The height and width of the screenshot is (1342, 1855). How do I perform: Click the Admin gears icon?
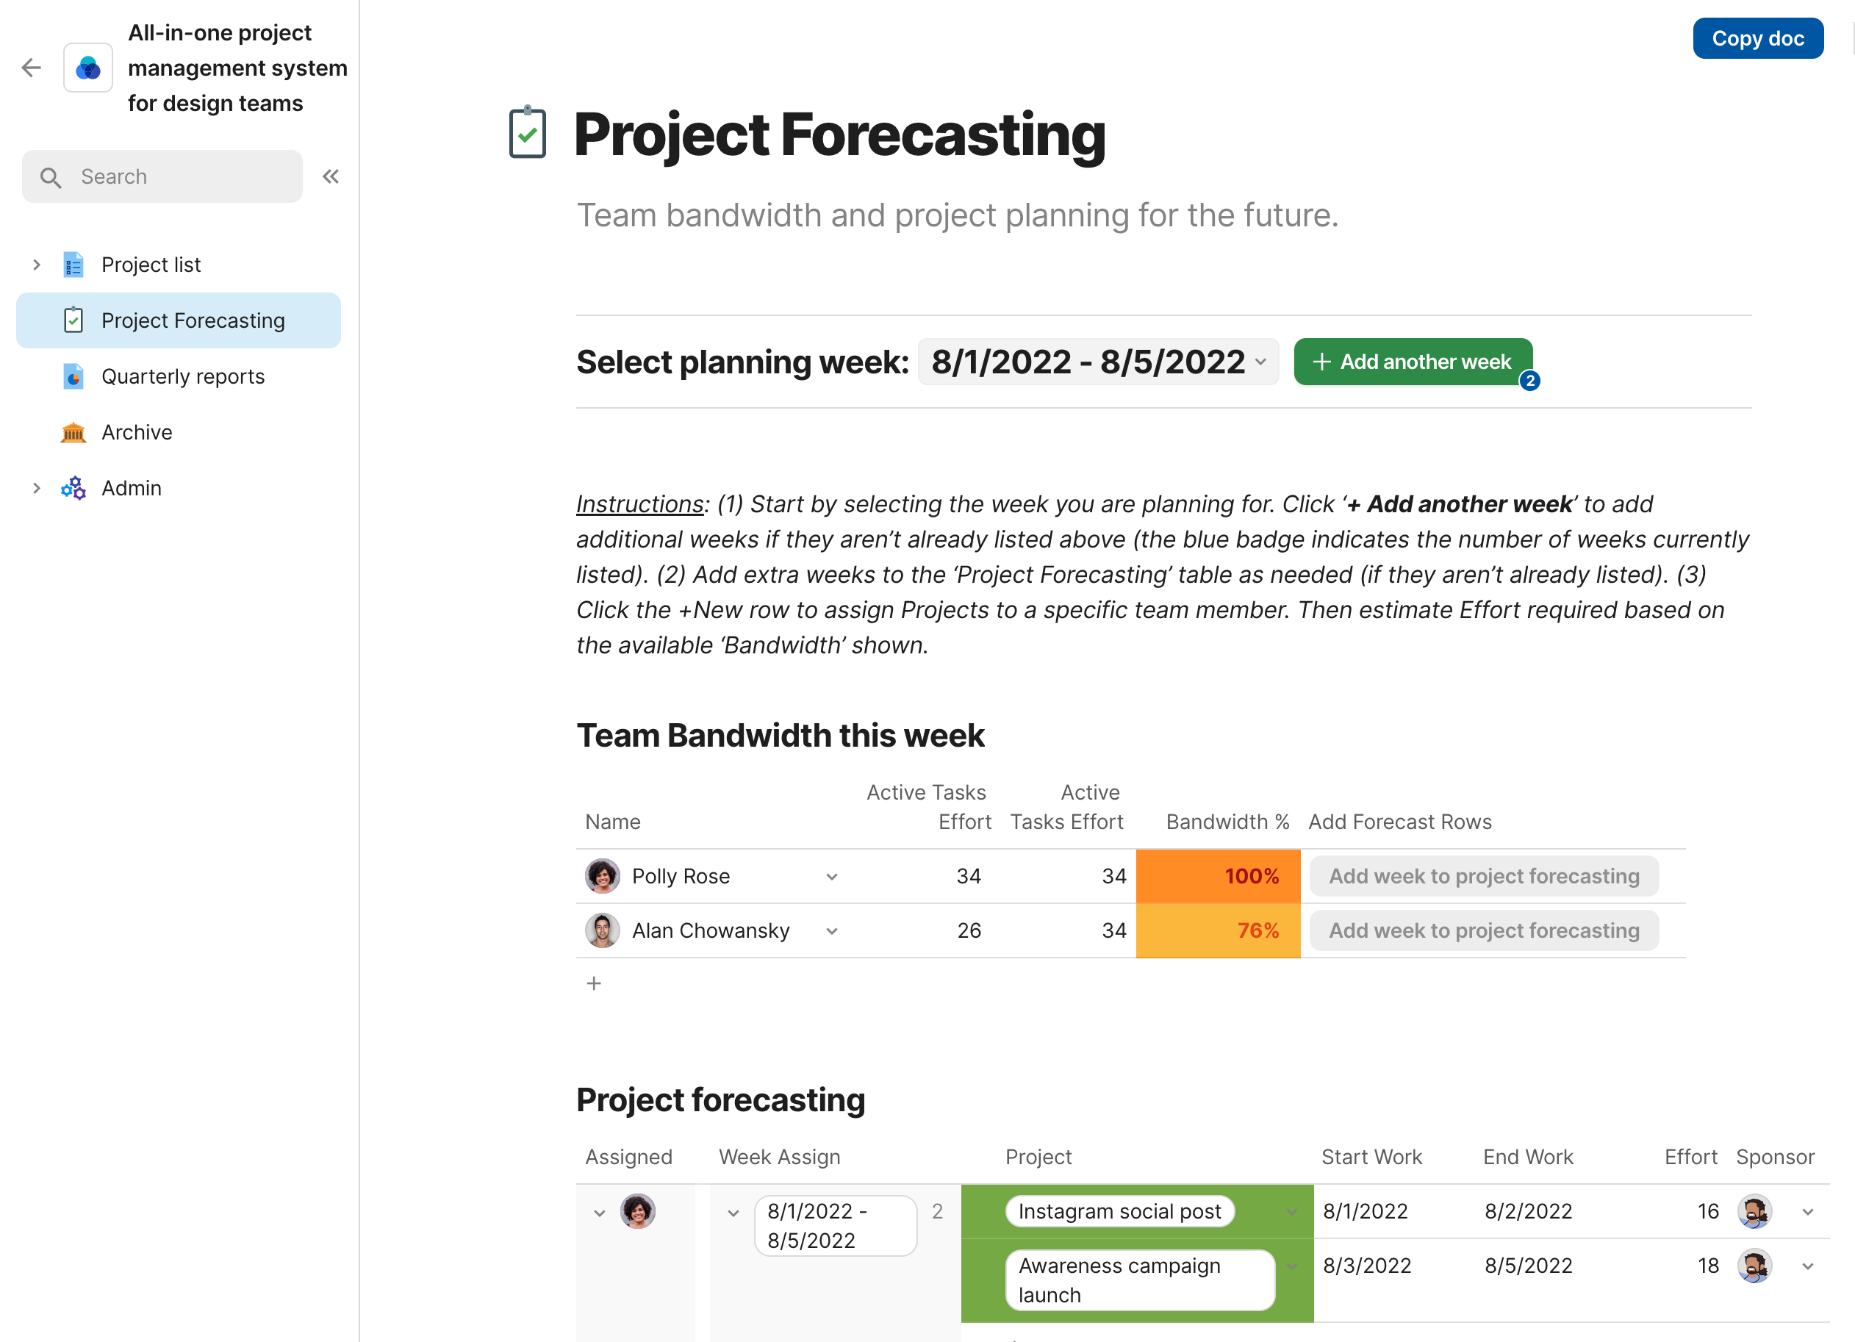[73, 487]
